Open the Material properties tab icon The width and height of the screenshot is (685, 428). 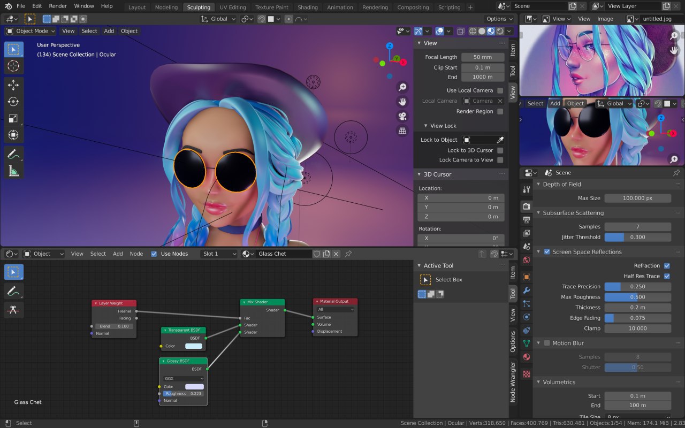(x=527, y=357)
